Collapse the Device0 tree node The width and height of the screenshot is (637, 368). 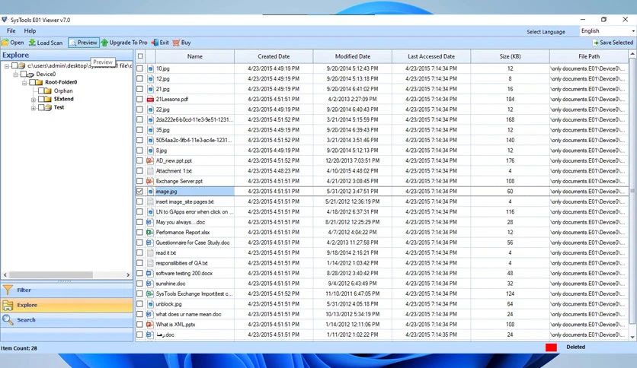(15, 75)
